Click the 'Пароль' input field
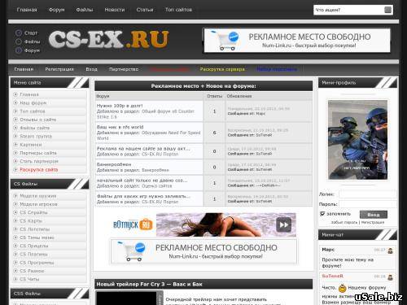This screenshot has height=305, width=407. pyautogui.click(x=368, y=204)
